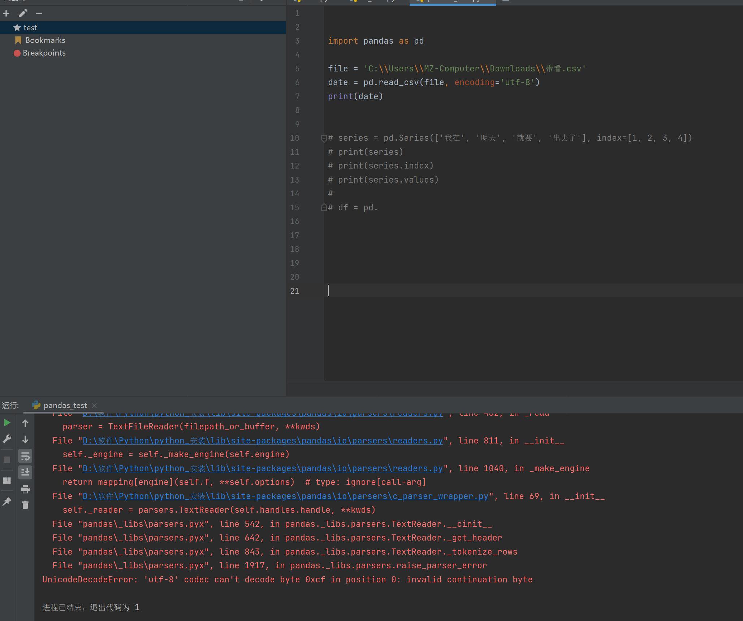Toggle soft-wrap in the run console

(25, 456)
